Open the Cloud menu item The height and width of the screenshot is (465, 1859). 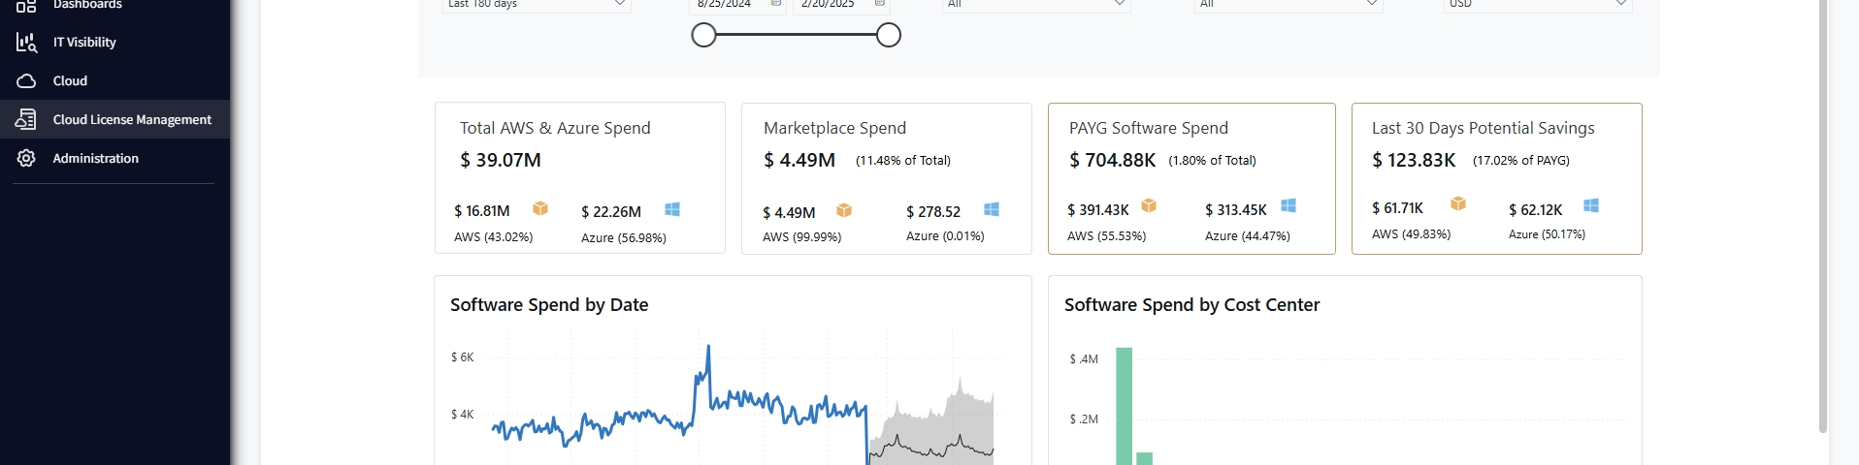(x=70, y=80)
